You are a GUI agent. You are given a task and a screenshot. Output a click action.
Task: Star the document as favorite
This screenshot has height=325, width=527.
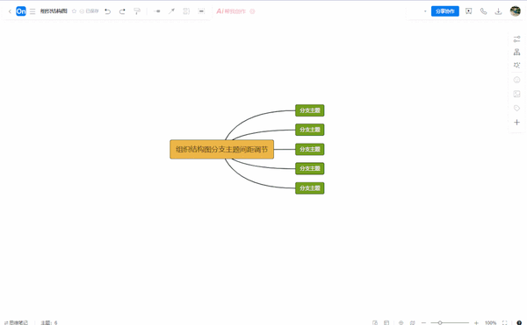[74, 11]
